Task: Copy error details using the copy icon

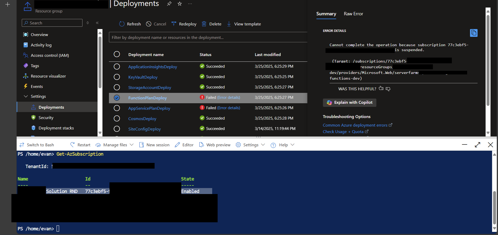Action: (x=474, y=33)
